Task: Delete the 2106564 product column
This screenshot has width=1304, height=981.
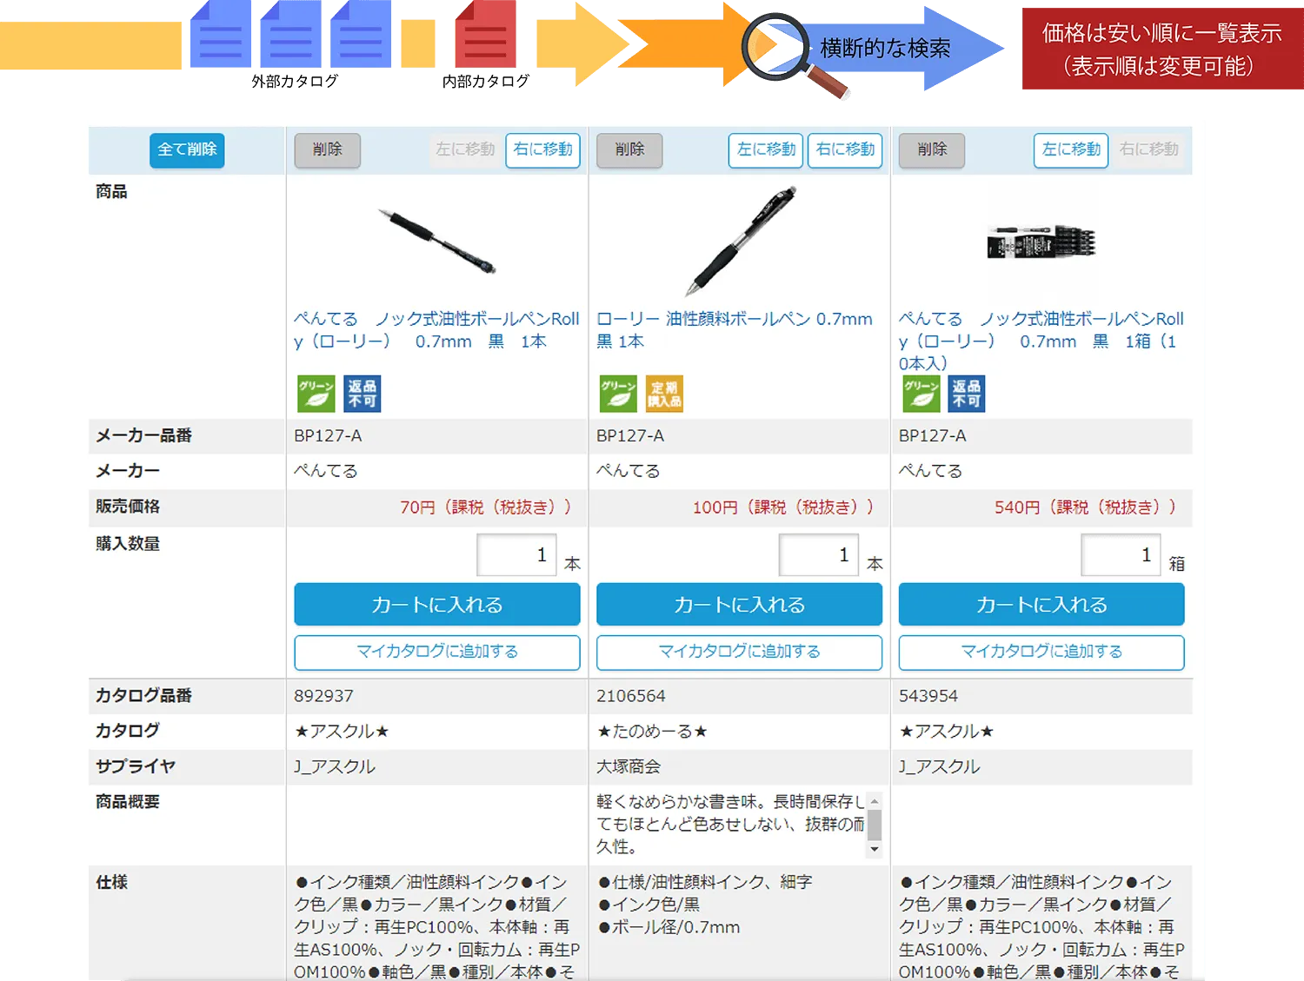Action: click(629, 150)
